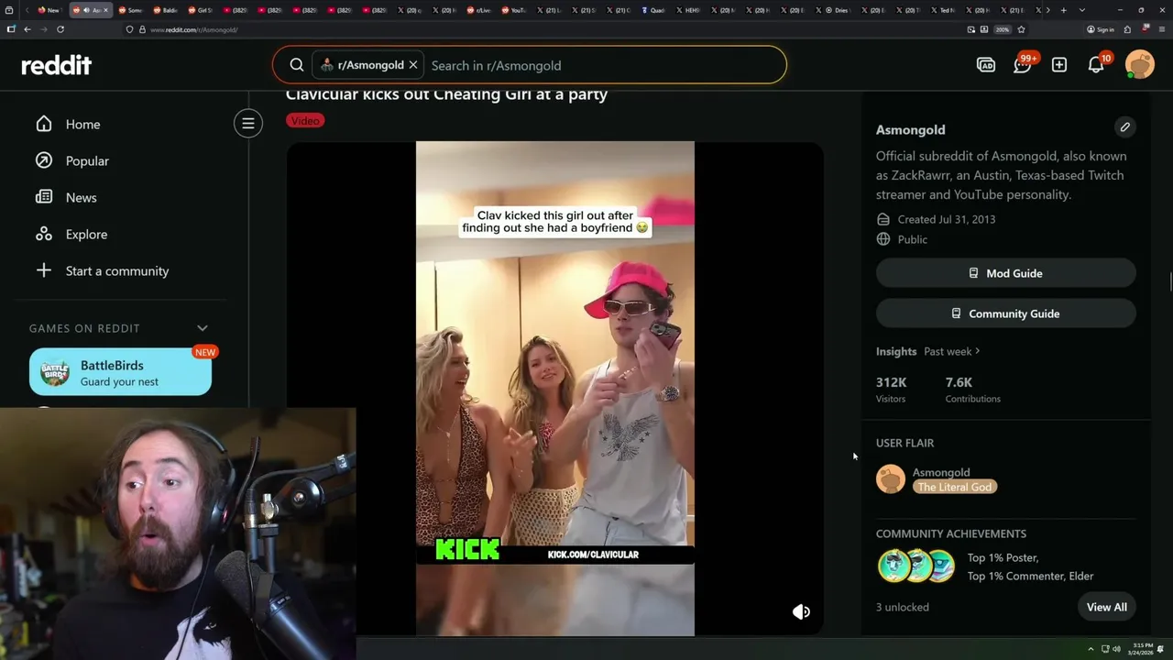Open the Mod Guide
The image size is (1173, 660).
[x=1005, y=273]
